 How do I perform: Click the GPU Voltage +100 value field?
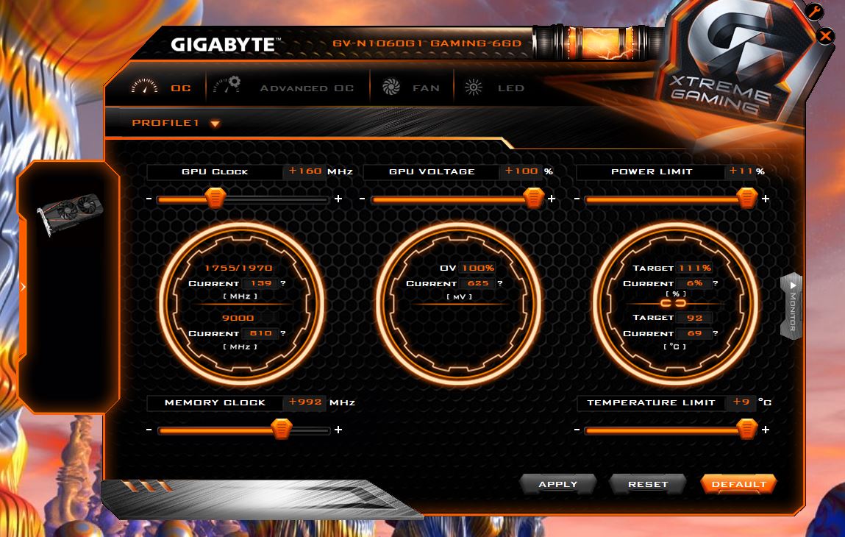521,171
